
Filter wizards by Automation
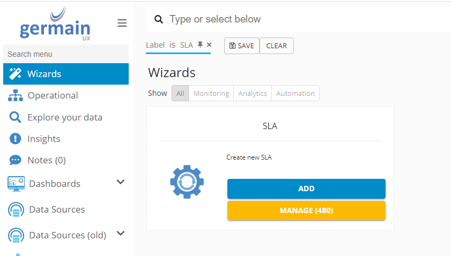(295, 93)
